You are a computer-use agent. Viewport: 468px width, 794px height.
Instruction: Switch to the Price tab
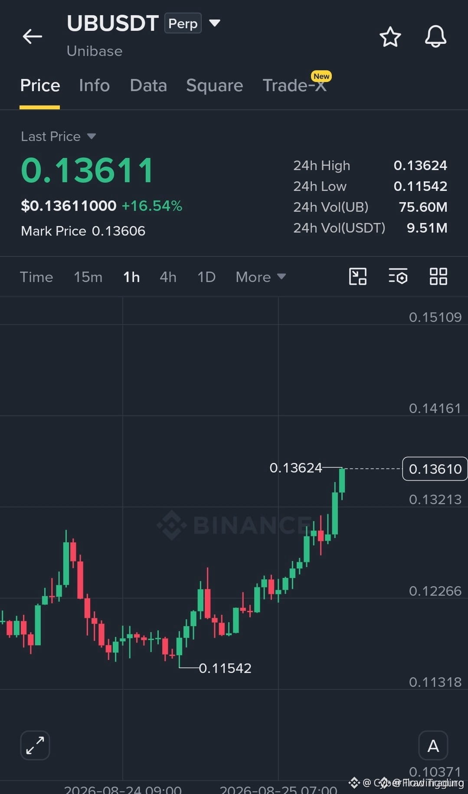click(40, 85)
